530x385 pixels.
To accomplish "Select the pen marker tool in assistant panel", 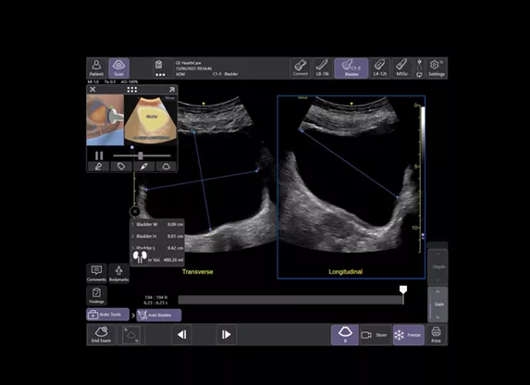I will tap(143, 167).
